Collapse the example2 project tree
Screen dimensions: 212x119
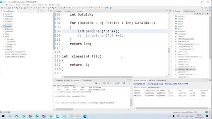pyautogui.click(x=1, y=26)
